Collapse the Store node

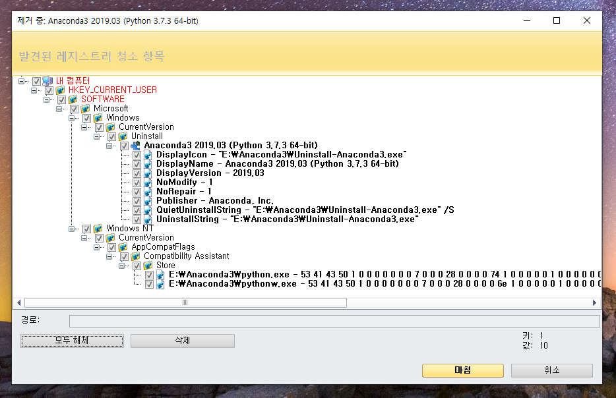pyautogui.click(x=122, y=266)
